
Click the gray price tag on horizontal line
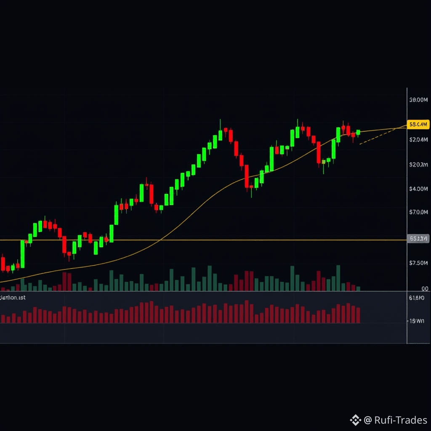[x=418, y=238]
